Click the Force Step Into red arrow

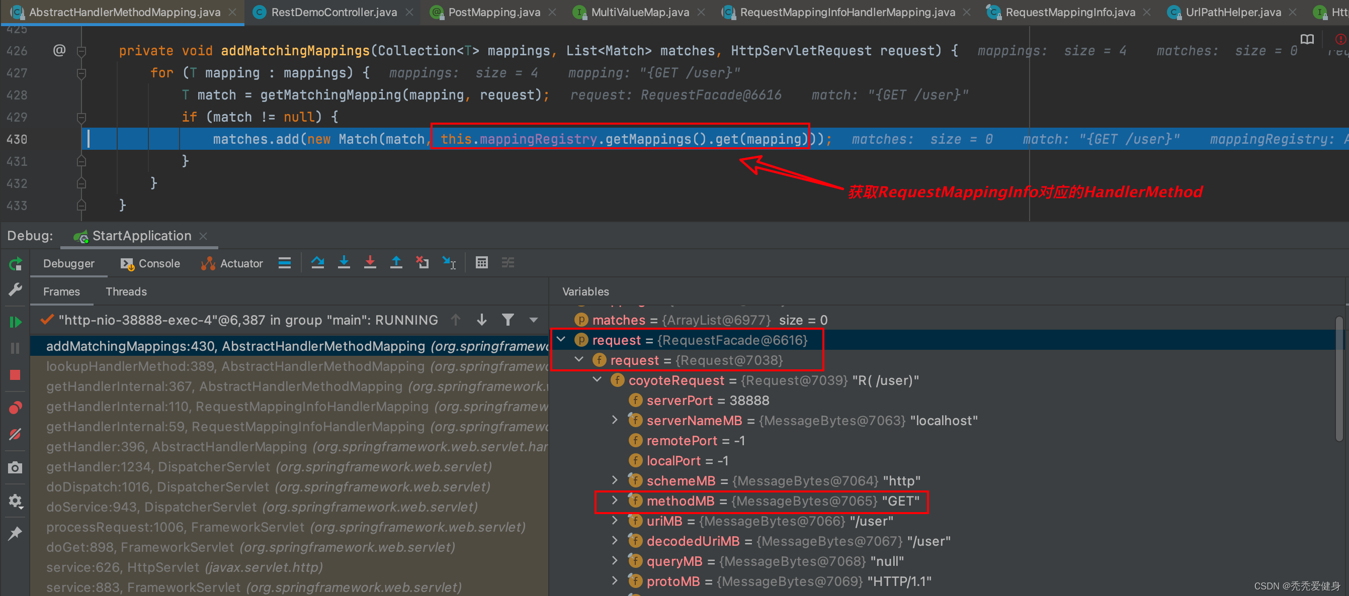tap(370, 263)
